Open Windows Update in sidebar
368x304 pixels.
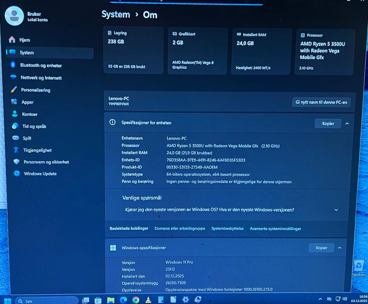point(35,174)
